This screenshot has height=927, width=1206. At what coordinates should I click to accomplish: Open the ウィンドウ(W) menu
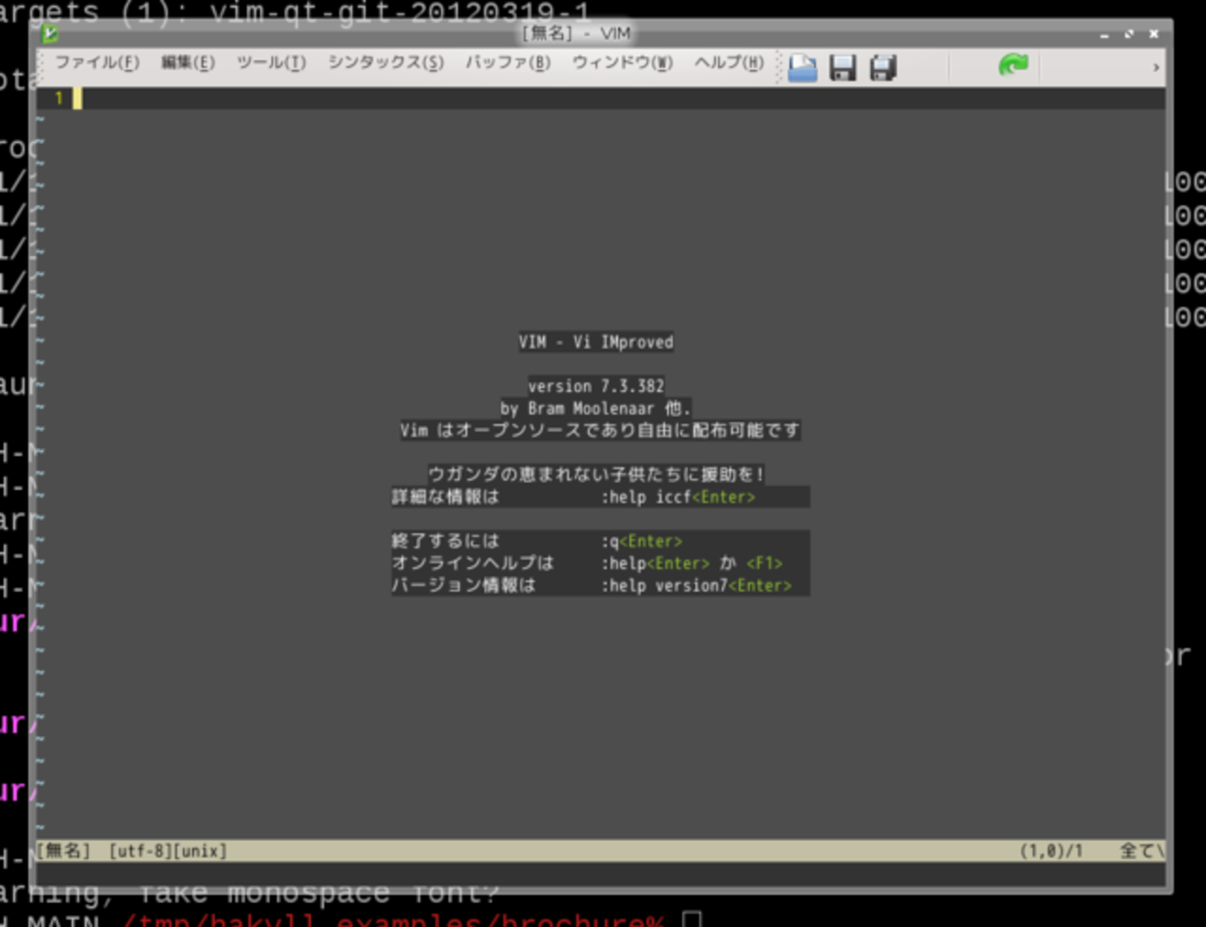pos(622,63)
